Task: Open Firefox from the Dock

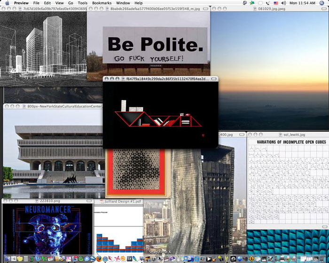Action: tap(99, 259)
